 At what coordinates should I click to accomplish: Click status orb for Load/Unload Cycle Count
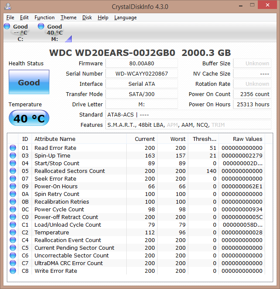(x=13, y=225)
